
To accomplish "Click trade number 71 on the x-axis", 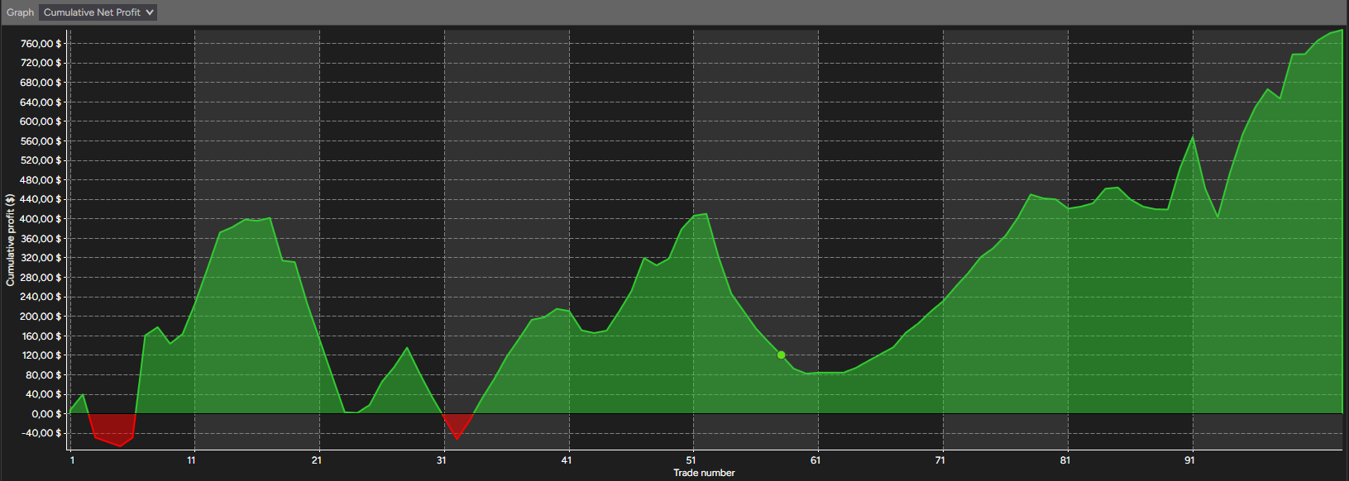I will pyautogui.click(x=940, y=460).
